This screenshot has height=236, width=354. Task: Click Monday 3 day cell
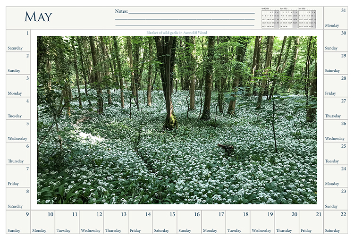pos(18,86)
